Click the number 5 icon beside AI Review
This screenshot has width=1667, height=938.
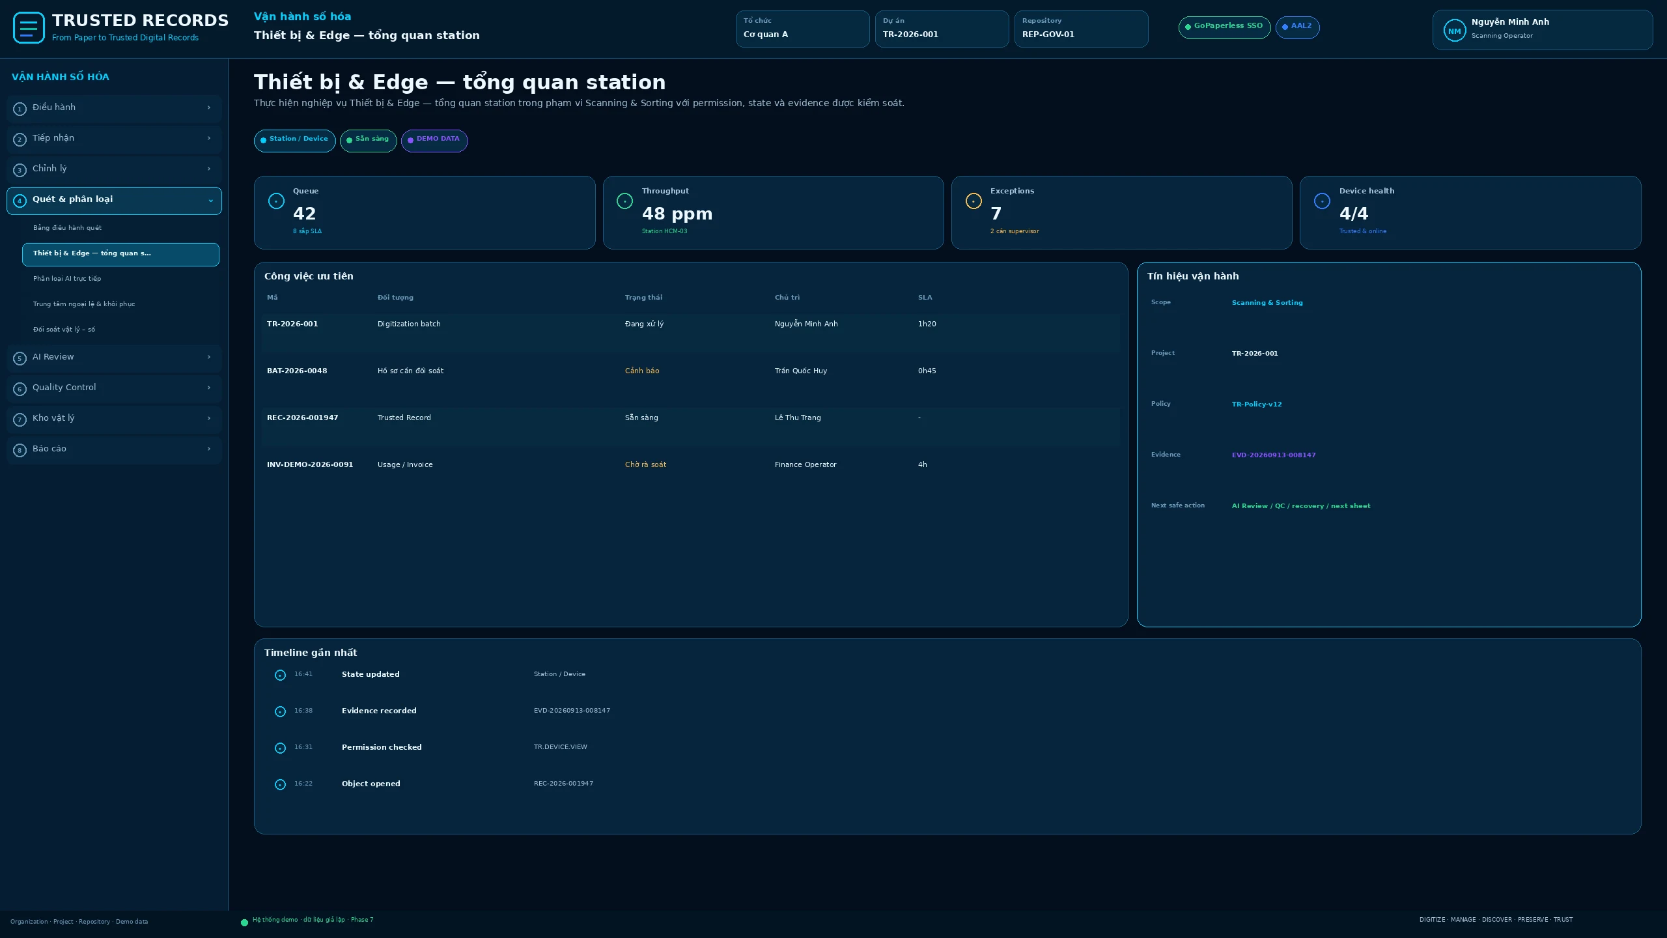(20, 358)
